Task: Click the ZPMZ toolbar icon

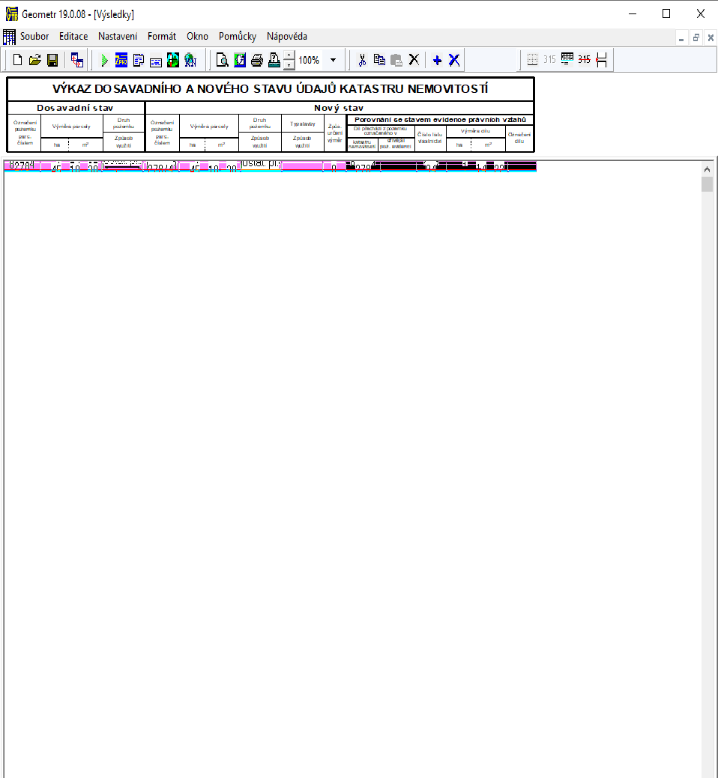Action: click(x=121, y=60)
